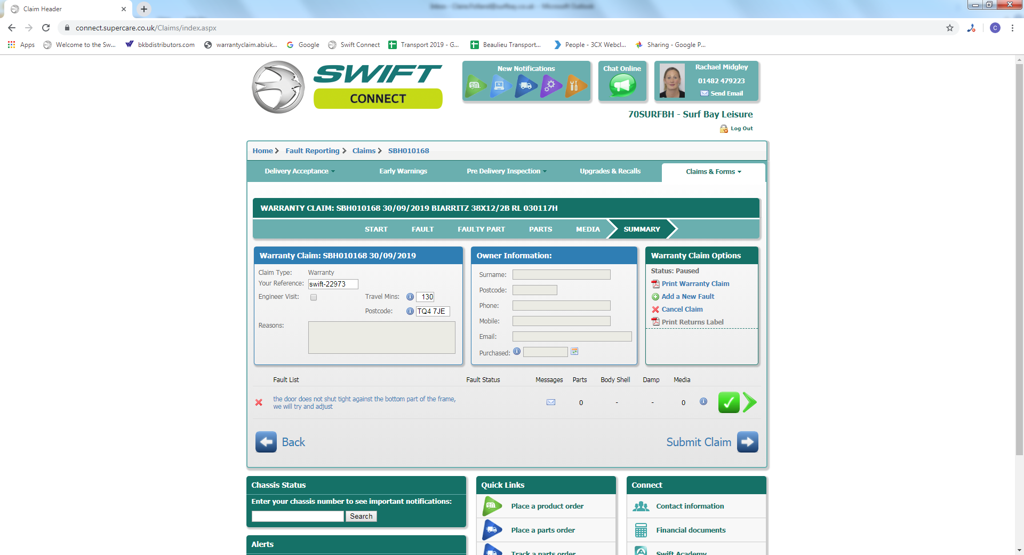This screenshot has height=555, width=1024.
Task: Click the claim Postcode input showing TQ4 7JE
Action: point(433,311)
